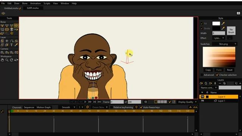Play the animation

(x=85, y=102)
